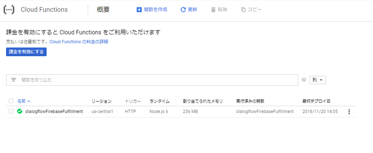This screenshot has width=373, height=153.
Task: Click the 関数を作成 plus icon
Action: (x=139, y=10)
